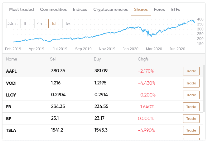The height and width of the screenshot is (144, 208).
Task: Switch to the Commodities tab
Action: click(x=53, y=10)
